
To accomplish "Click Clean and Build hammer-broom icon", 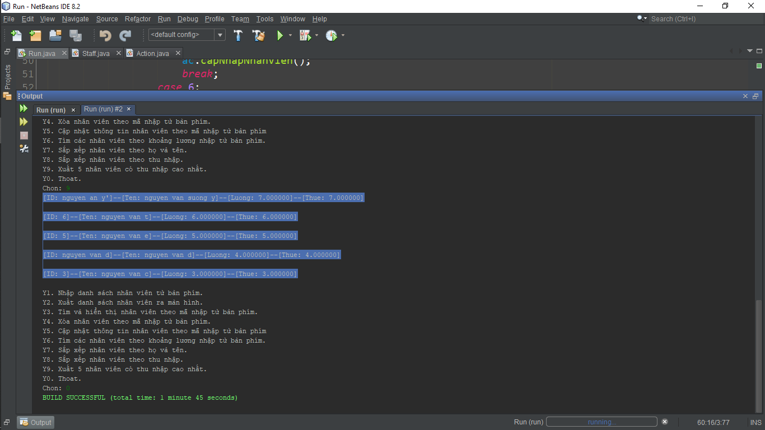I will coord(258,35).
